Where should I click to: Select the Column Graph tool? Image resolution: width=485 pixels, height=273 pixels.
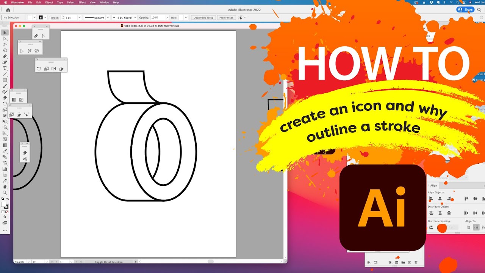pos(5,169)
